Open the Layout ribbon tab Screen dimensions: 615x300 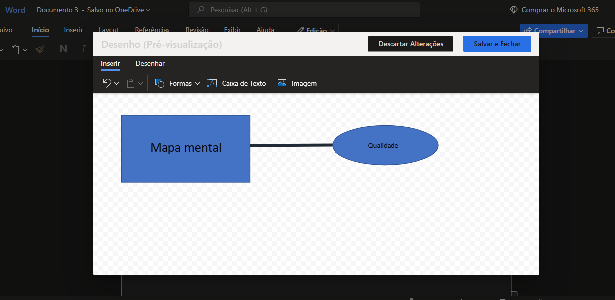109,30
